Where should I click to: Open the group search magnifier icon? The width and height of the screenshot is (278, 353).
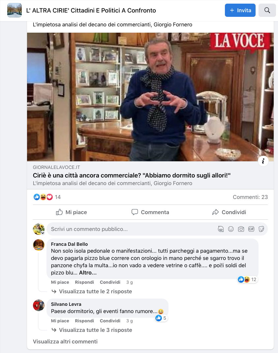[x=267, y=10]
